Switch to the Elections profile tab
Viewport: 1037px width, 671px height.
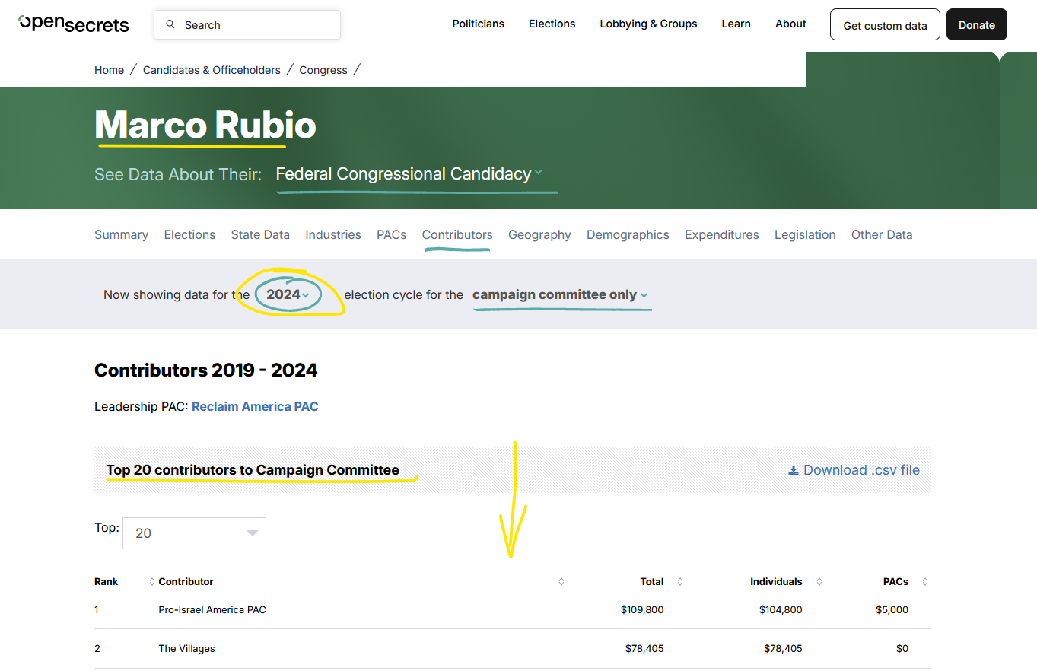189,235
